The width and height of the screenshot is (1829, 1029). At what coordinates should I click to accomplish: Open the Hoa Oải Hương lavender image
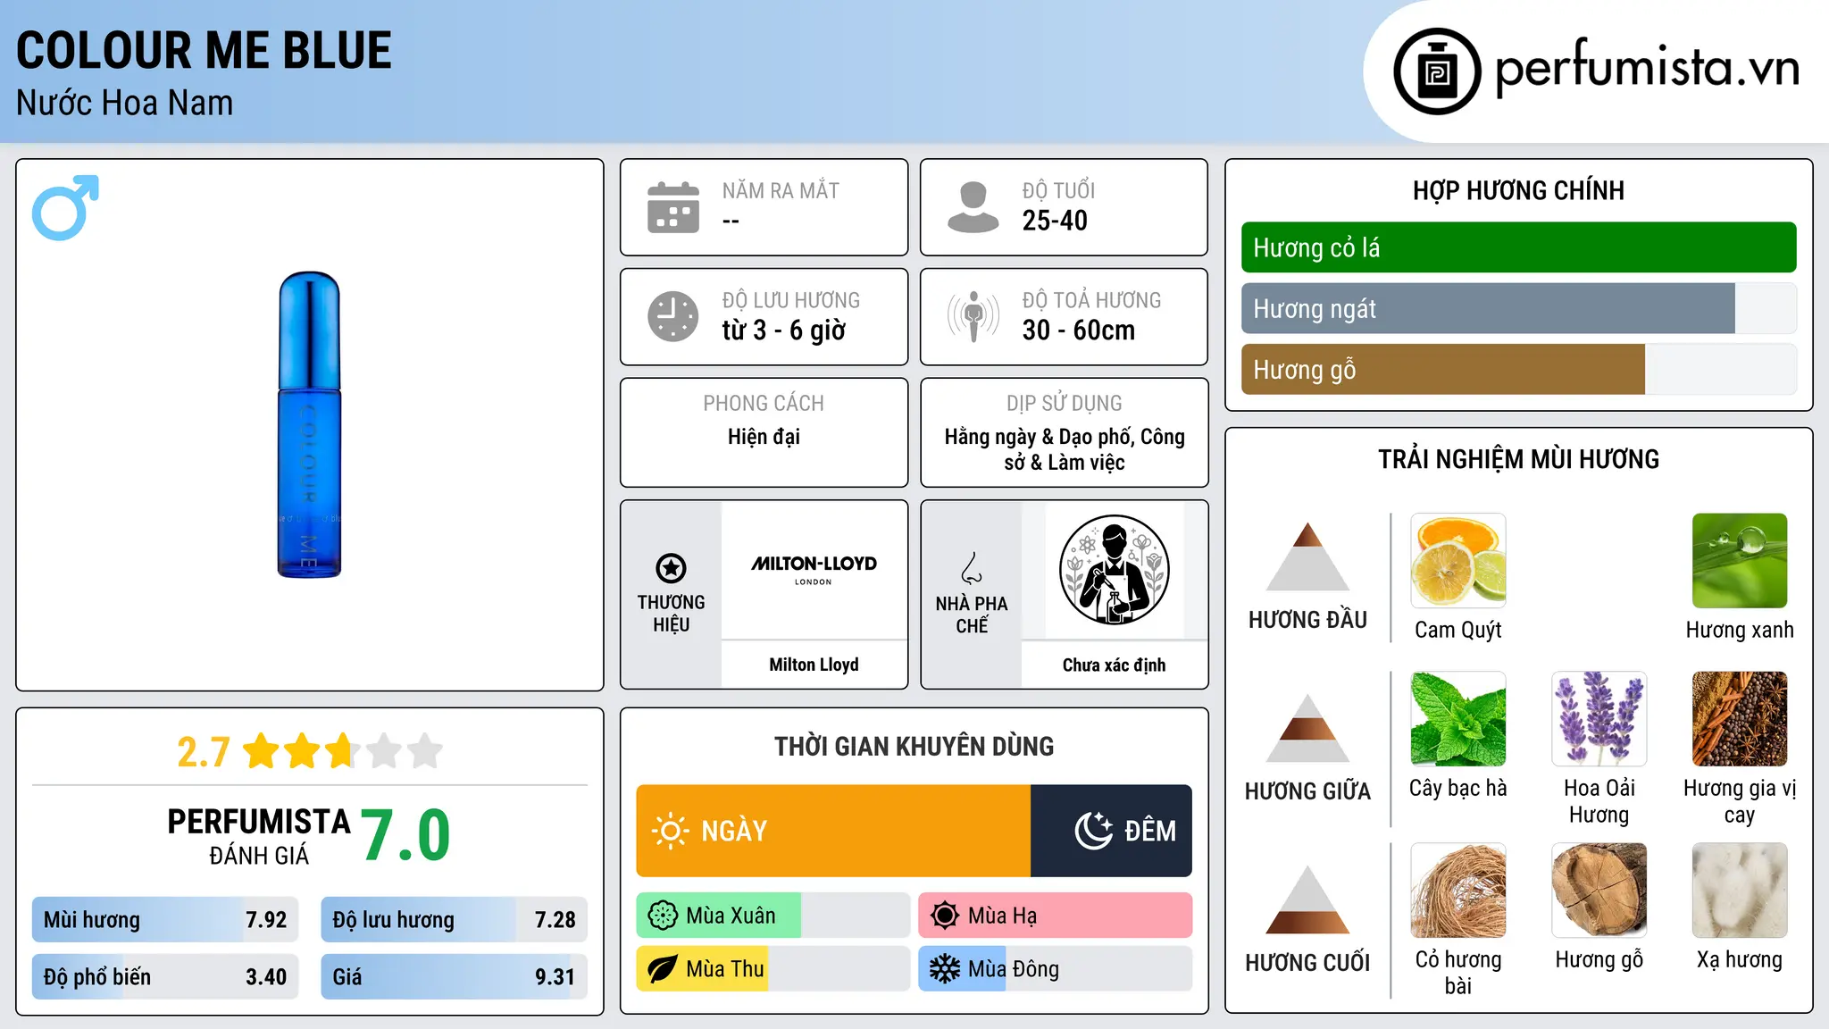coord(1599,719)
